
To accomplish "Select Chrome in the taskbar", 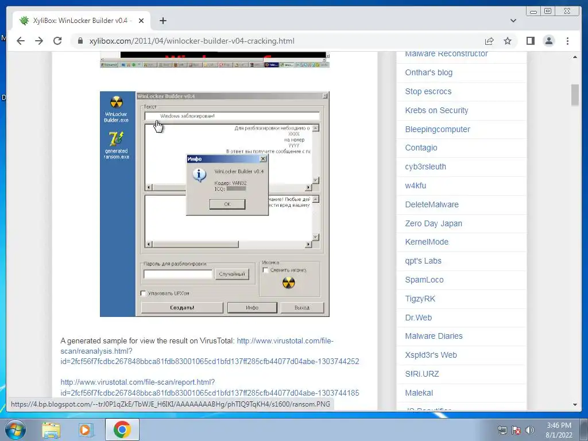I will coord(122,430).
